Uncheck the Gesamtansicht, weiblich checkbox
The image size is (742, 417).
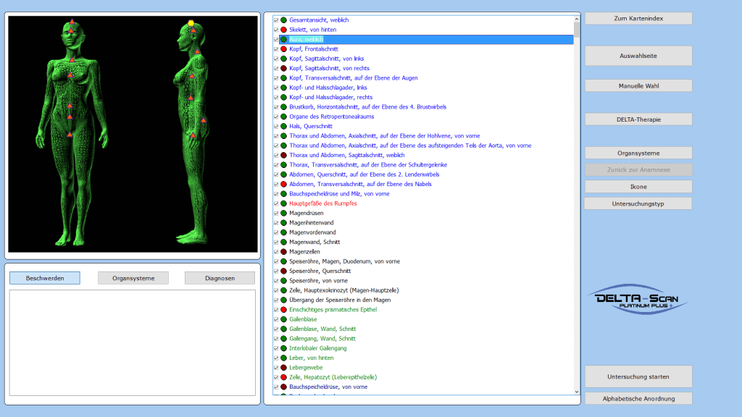(276, 20)
